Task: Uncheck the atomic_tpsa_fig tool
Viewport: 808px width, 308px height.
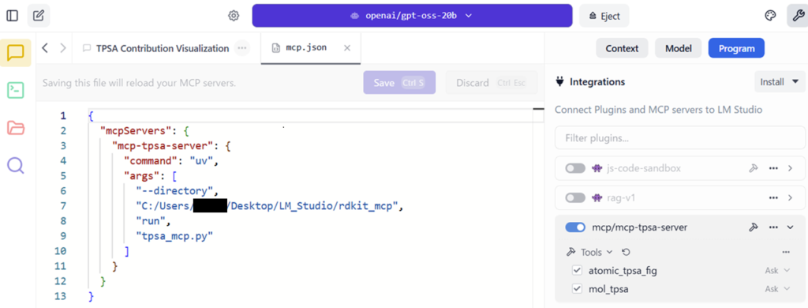Action: click(577, 270)
